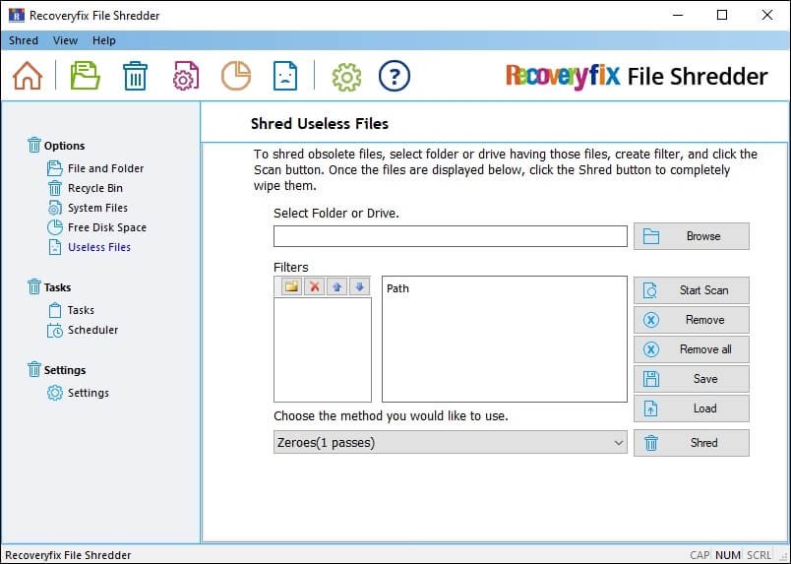Click the Save button
The width and height of the screenshot is (791, 564).
click(691, 379)
